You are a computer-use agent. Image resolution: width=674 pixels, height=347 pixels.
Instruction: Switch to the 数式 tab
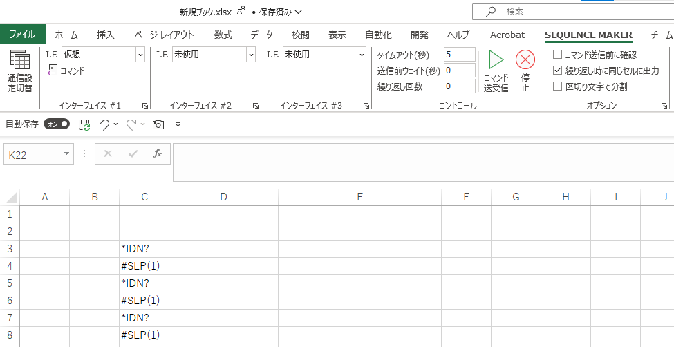[x=223, y=35]
